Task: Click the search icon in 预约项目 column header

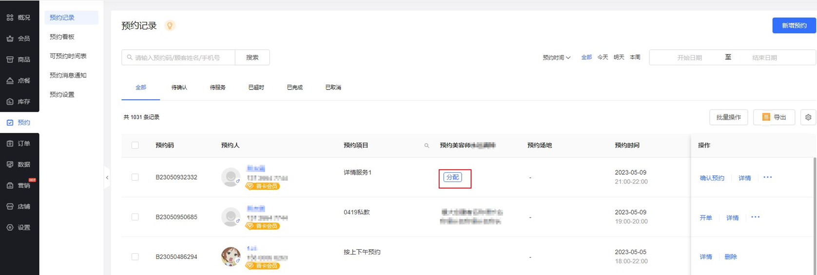Action: coord(427,146)
